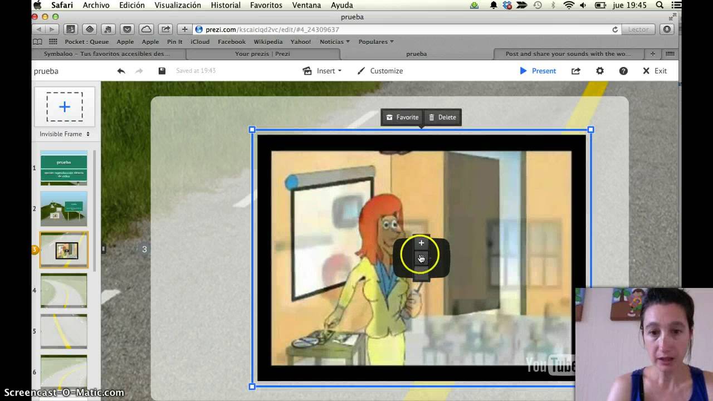
Task: Collapse the sidebar with the panel handle
Action: [103, 249]
